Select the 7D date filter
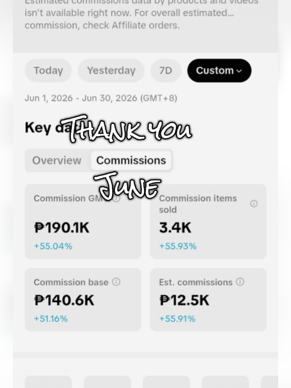This screenshot has width=291, height=388. [166, 70]
